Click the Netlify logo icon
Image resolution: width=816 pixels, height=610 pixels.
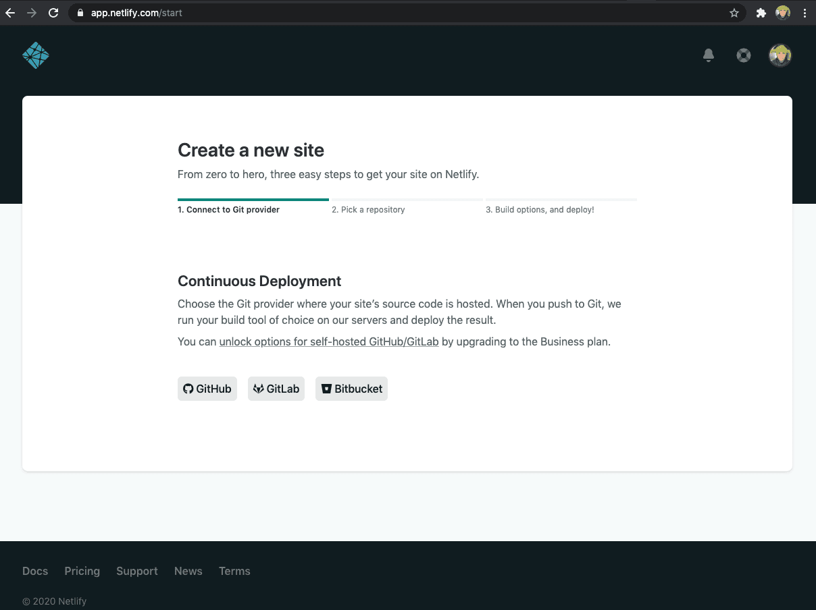36,55
